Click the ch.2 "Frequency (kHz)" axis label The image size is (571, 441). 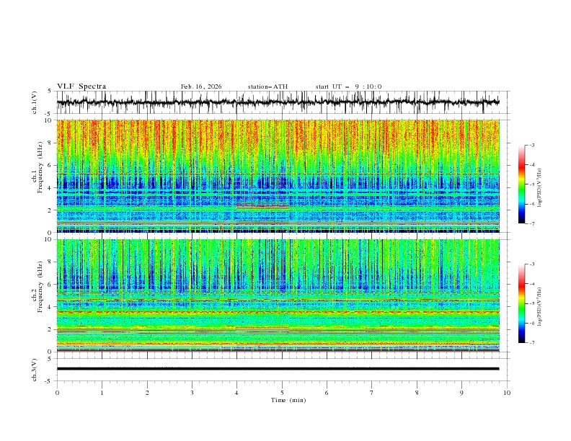[x=40, y=287]
